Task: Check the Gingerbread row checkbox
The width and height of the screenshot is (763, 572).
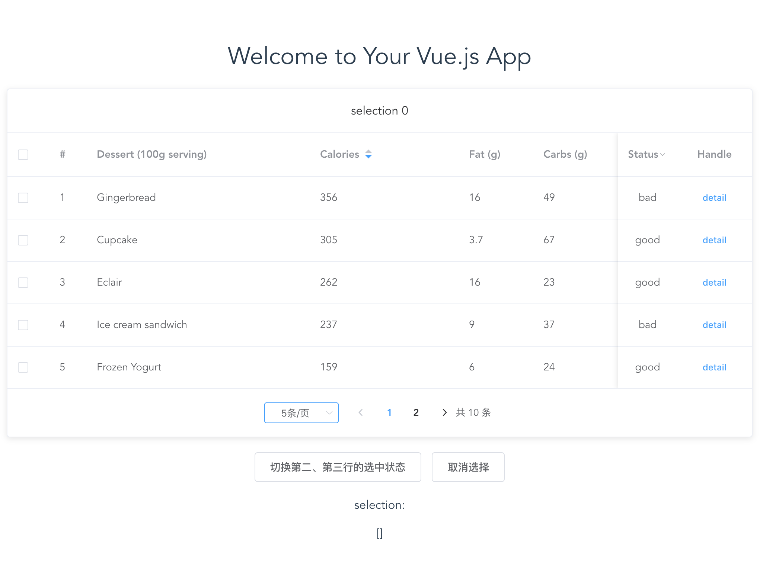Action: [x=23, y=198]
